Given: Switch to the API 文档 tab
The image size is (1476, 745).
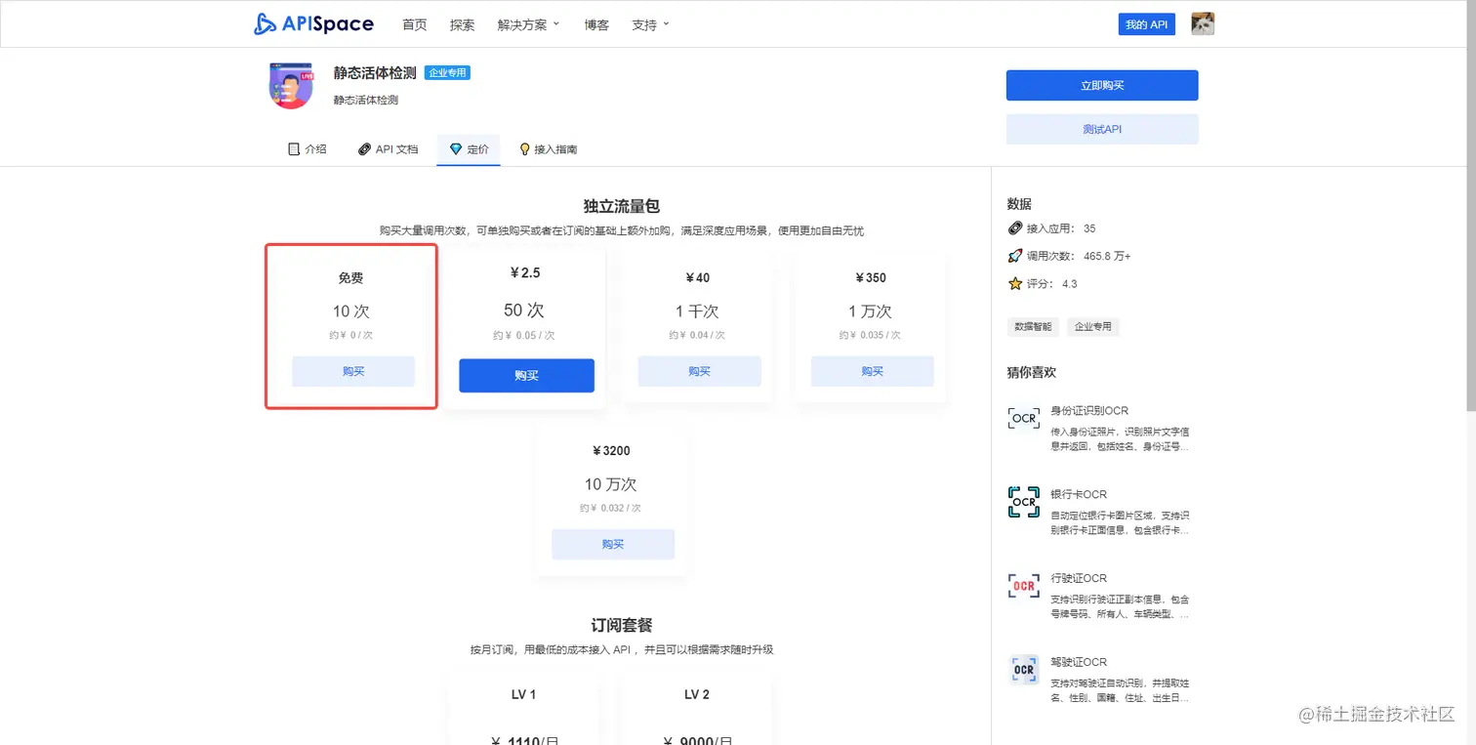Looking at the screenshot, I should (388, 149).
